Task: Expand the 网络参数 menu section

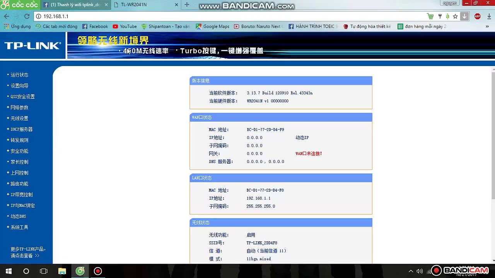Action: click(x=19, y=107)
